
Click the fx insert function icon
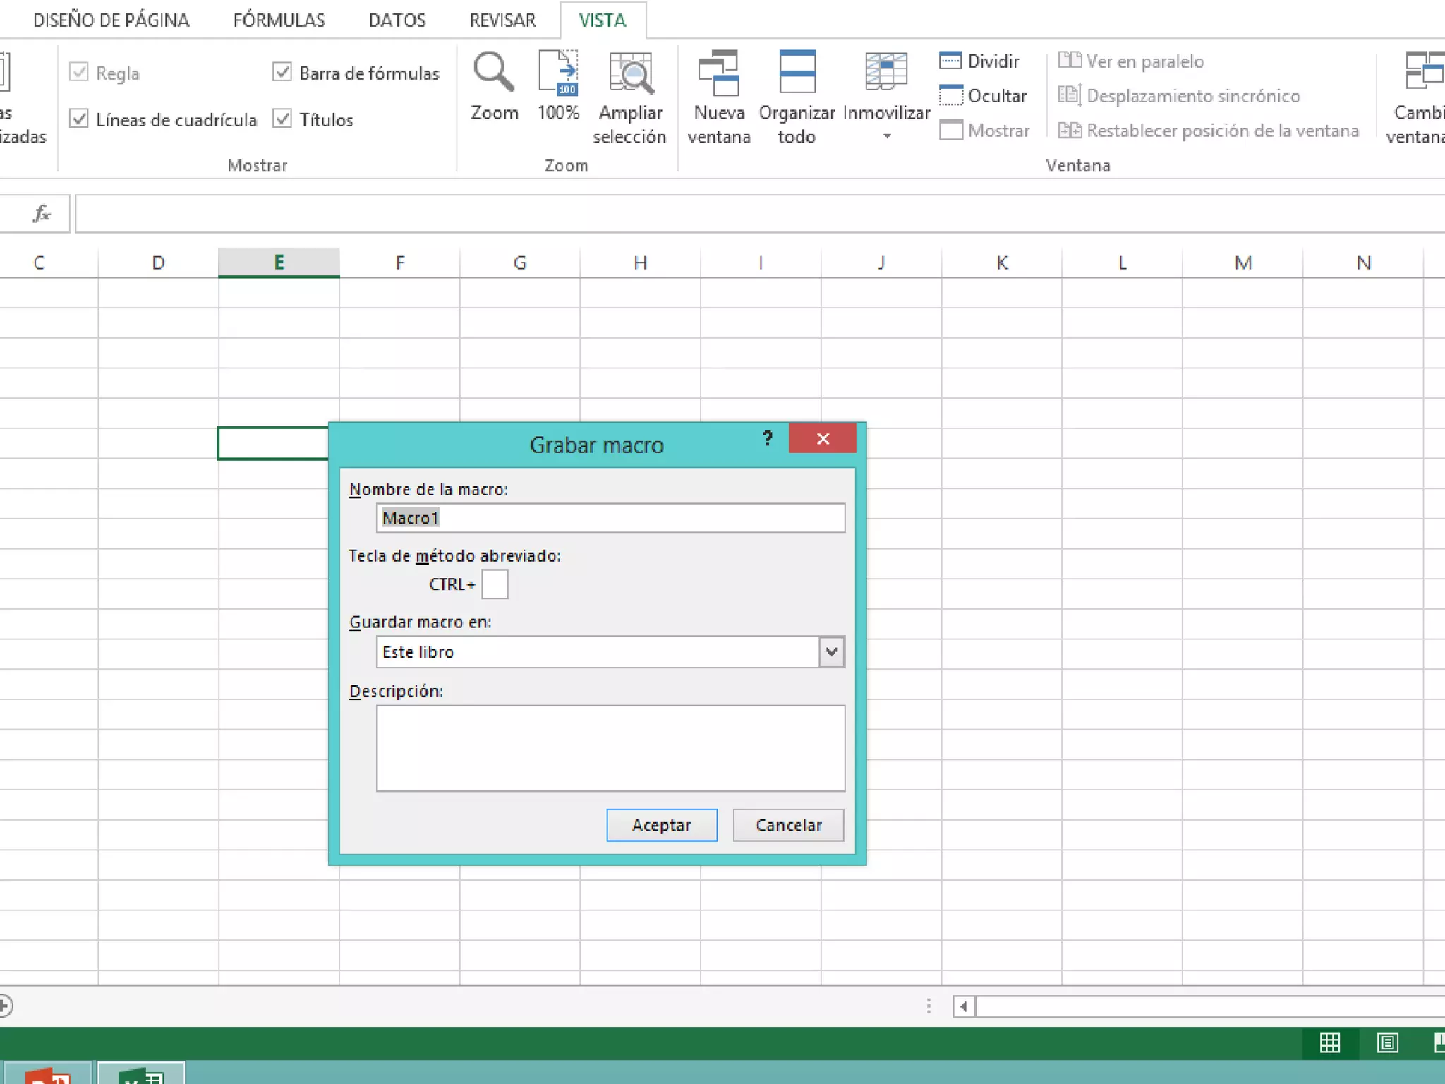coord(42,213)
